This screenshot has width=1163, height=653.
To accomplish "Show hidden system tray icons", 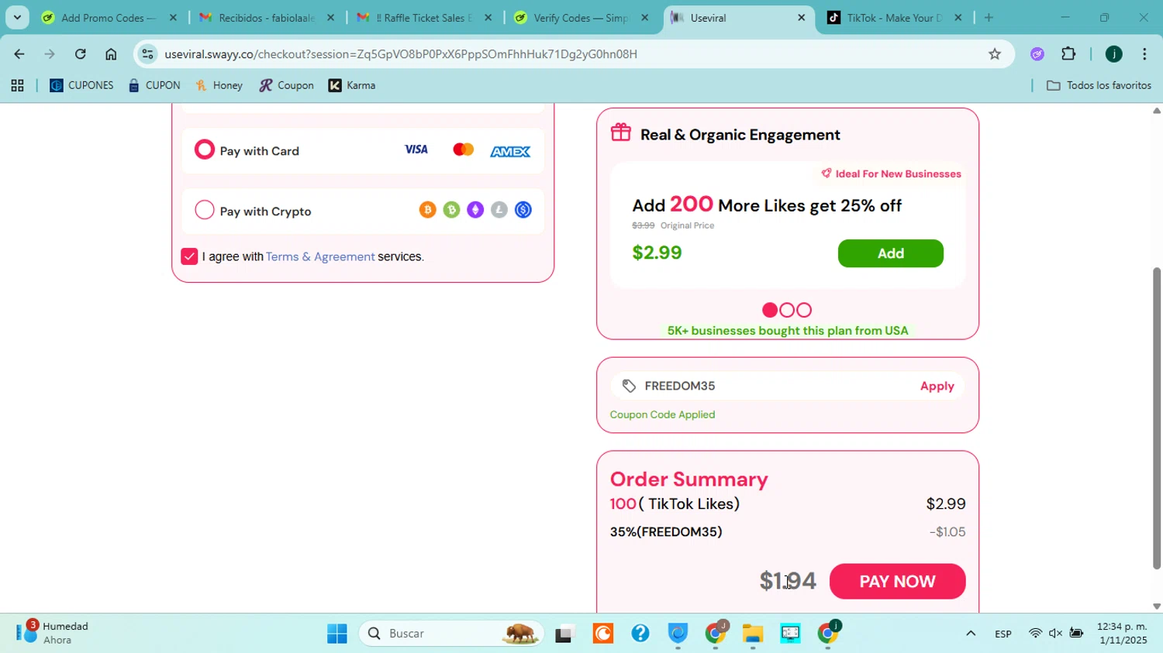I will click(x=970, y=634).
